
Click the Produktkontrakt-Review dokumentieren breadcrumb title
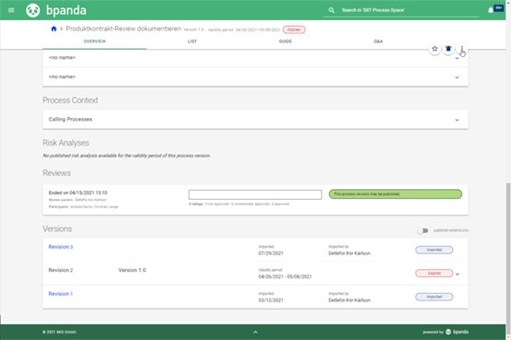click(x=123, y=29)
